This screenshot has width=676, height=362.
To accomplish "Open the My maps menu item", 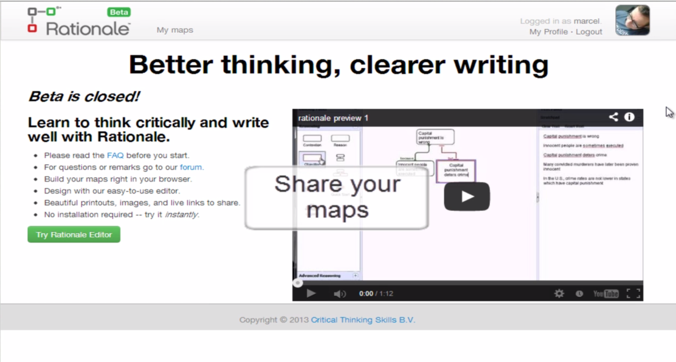I will pyautogui.click(x=174, y=30).
